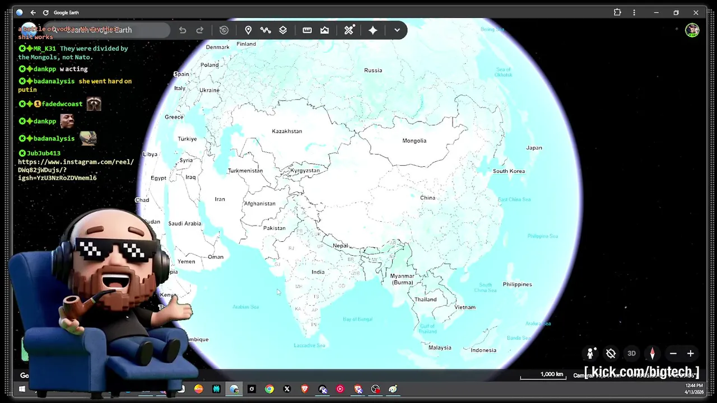Click the Finland map label
The width and height of the screenshot is (717, 403).
pyautogui.click(x=246, y=44)
